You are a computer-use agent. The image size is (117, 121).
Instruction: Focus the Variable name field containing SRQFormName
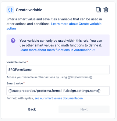[x=58, y=70]
